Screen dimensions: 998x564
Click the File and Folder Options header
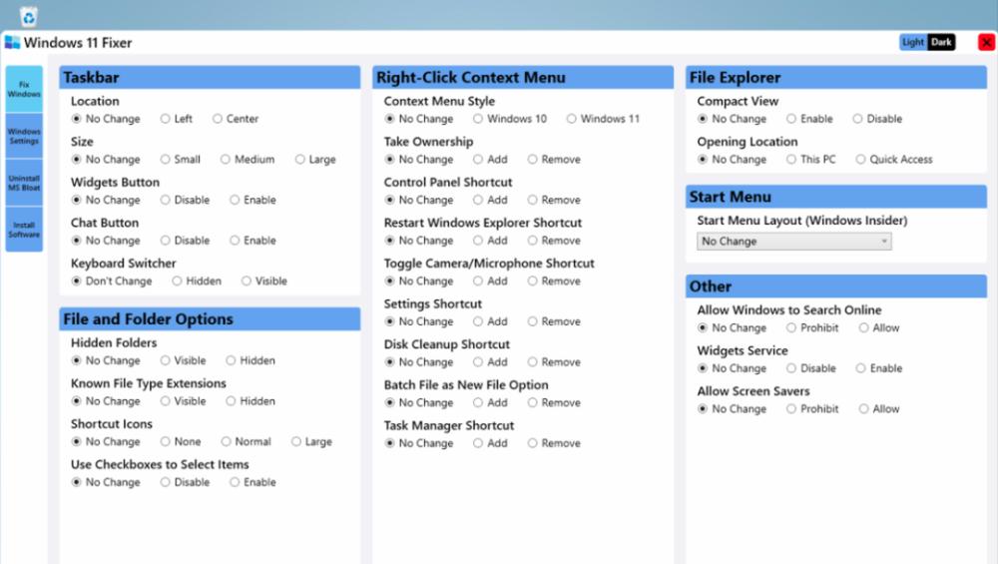[210, 318]
